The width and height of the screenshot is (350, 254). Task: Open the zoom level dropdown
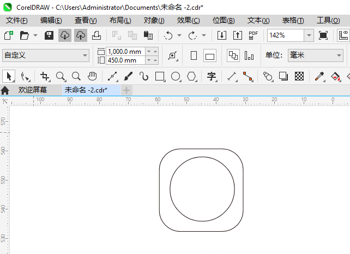point(309,35)
